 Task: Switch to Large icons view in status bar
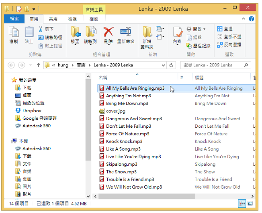[x=250, y=203]
